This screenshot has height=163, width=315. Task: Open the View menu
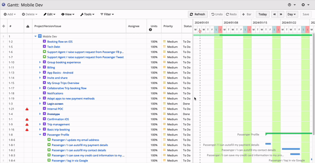coord(69,14)
